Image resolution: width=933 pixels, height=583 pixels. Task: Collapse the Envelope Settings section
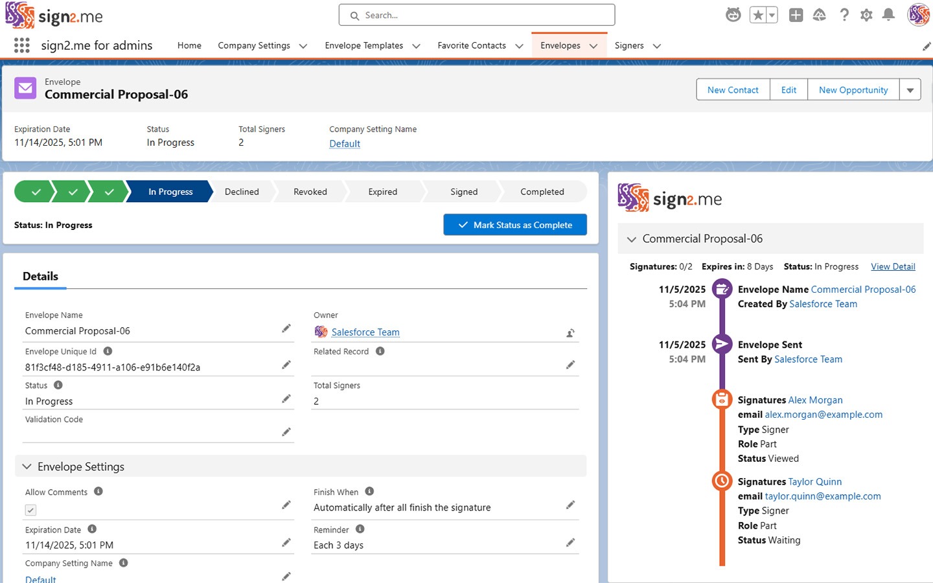pyautogui.click(x=27, y=466)
